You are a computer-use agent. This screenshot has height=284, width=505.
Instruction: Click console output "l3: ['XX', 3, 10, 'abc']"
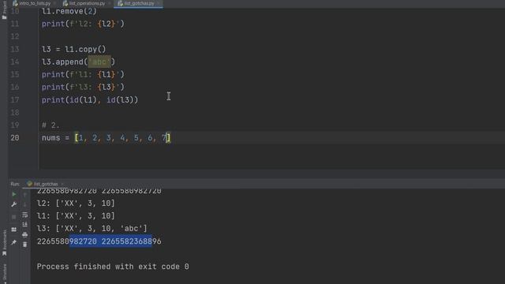point(92,229)
